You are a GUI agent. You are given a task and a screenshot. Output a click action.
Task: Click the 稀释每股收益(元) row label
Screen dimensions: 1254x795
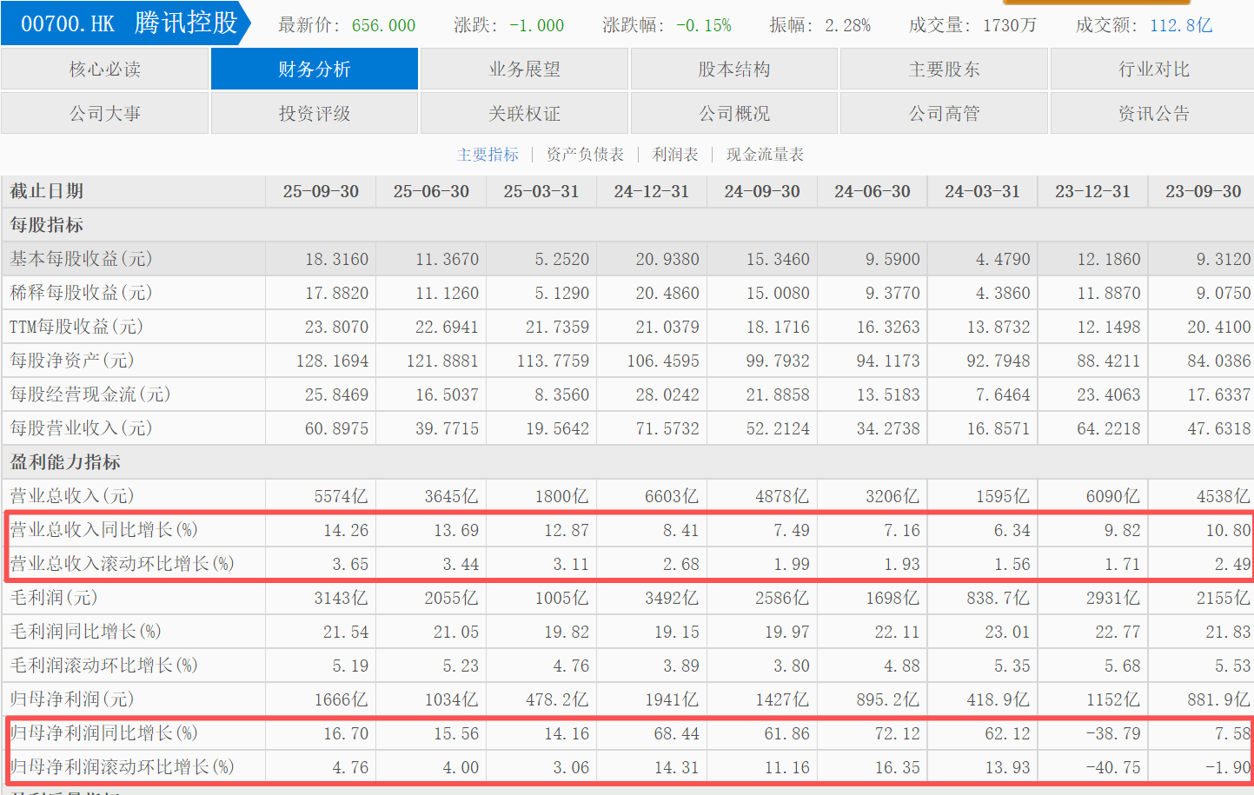81,293
